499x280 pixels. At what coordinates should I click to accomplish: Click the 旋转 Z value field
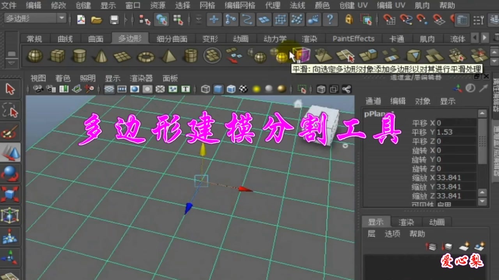point(456,169)
